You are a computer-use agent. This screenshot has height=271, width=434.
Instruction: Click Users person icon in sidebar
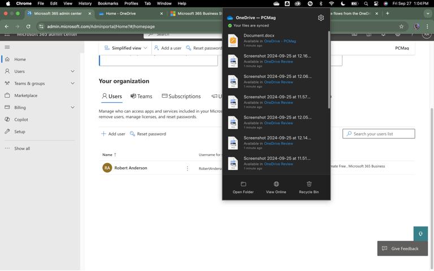[x=7, y=71]
